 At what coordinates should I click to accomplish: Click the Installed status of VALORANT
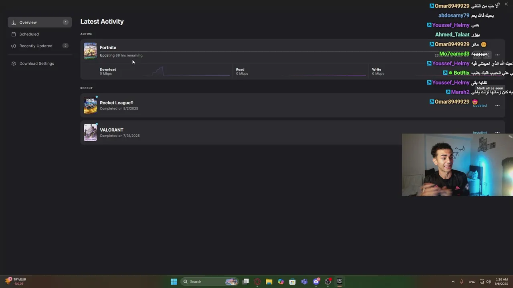coord(480,132)
